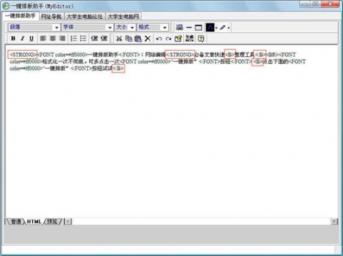
Task: Undo last action
Action: pyautogui.click(x=159, y=38)
